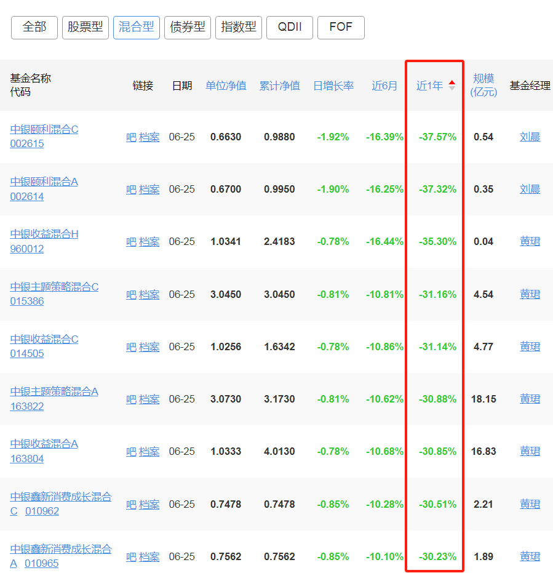Image resolution: width=553 pixels, height=573 pixels.
Task: Click the 4.0130 cumulative value cell
Action: pyautogui.click(x=279, y=451)
